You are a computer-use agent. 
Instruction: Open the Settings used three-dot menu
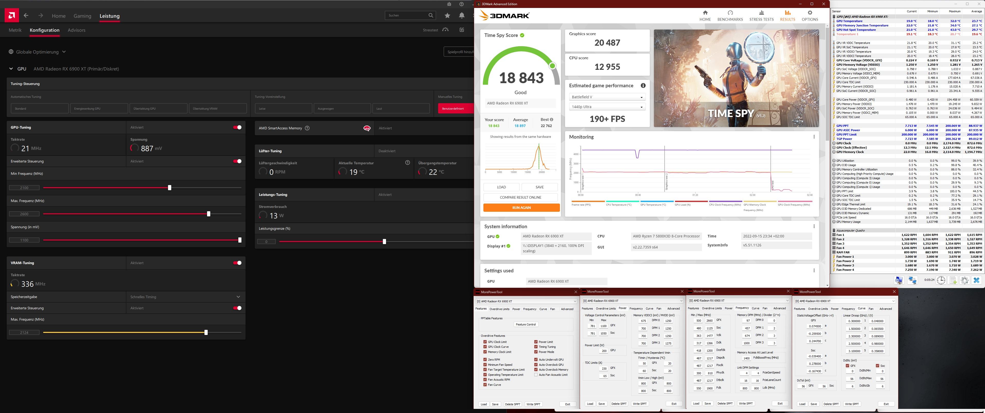coord(814,271)
